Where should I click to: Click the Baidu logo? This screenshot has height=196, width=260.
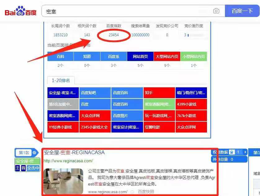coord(20,11)
